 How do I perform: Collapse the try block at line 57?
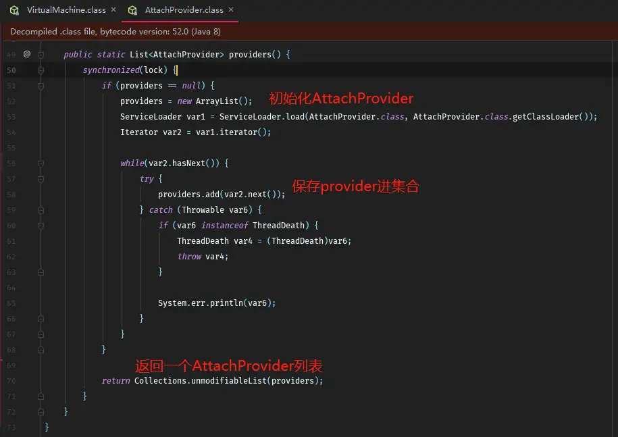pyautogui.click(x=41, y=179)
